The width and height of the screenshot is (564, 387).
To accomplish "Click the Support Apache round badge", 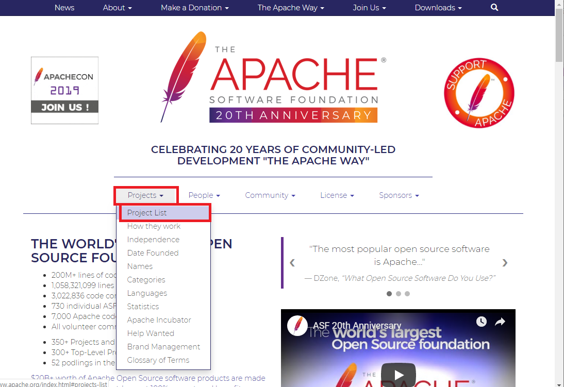I will [x=479, y=93].
